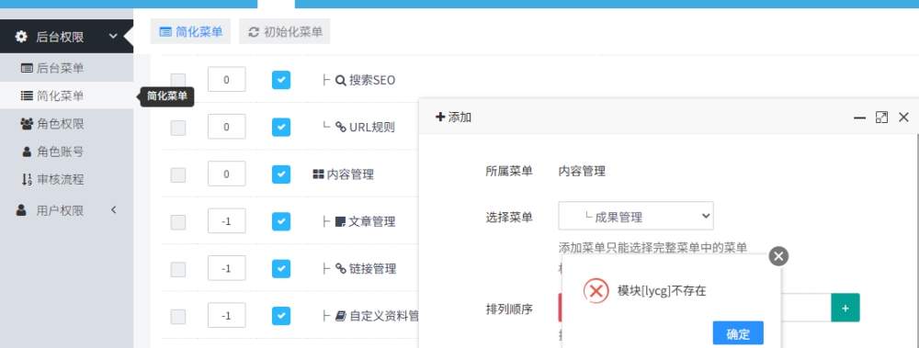The width and height of the screenshot is (919, 348).
Task: Click the 初始化菜单 button
Action: click(284, 31)
